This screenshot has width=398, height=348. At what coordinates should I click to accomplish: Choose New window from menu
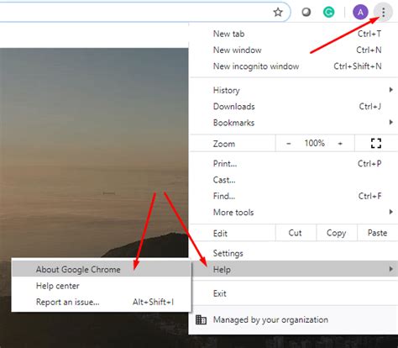tap(294, 50)
